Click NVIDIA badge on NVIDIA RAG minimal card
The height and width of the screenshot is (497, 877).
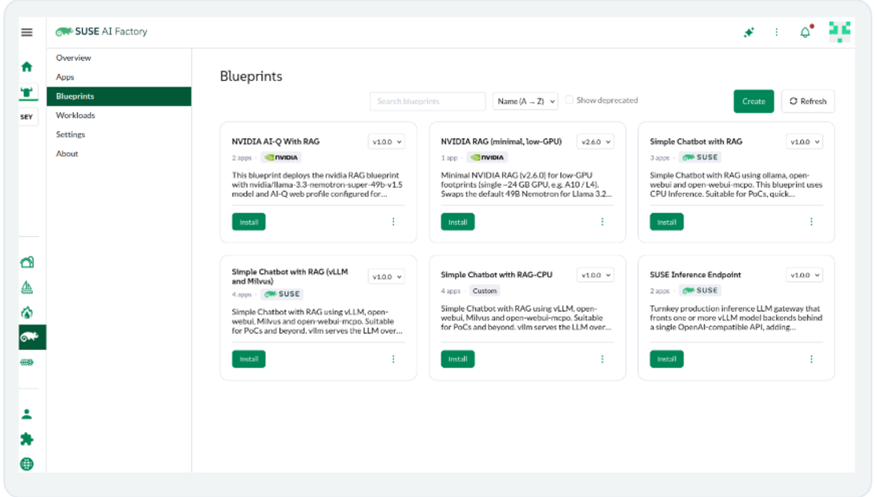pos(488,157)
